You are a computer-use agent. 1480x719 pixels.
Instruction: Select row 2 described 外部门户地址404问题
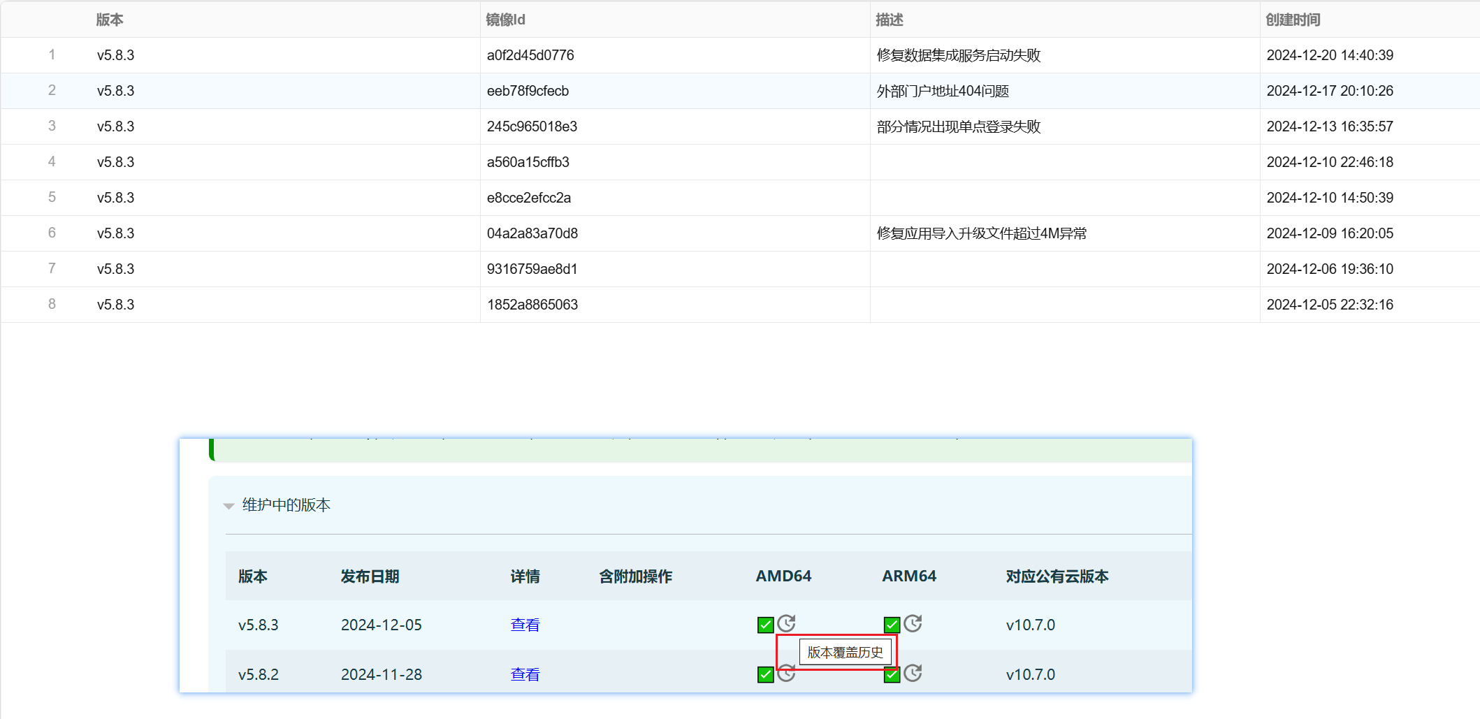pos(943,91)
